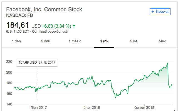Click the Facebook, Inc. Common Stock title
The height and width of the screenshot is (111, 178).
(44, 9)
